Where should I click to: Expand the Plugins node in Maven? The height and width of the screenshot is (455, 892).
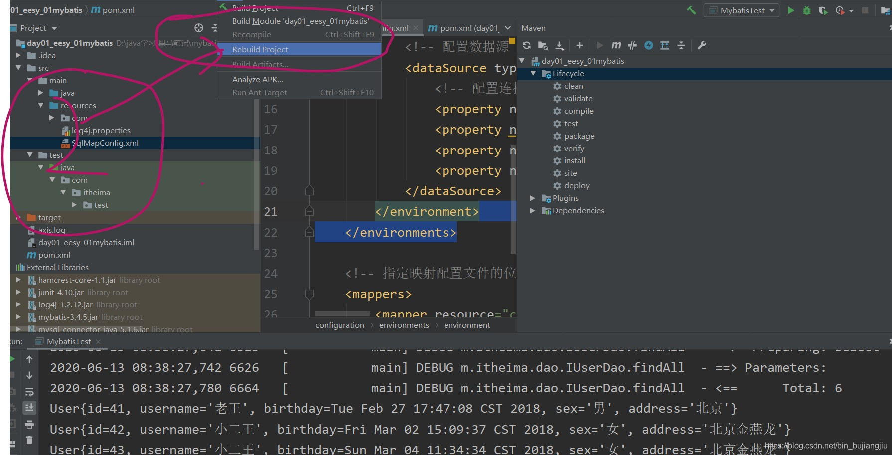(533, 198)
